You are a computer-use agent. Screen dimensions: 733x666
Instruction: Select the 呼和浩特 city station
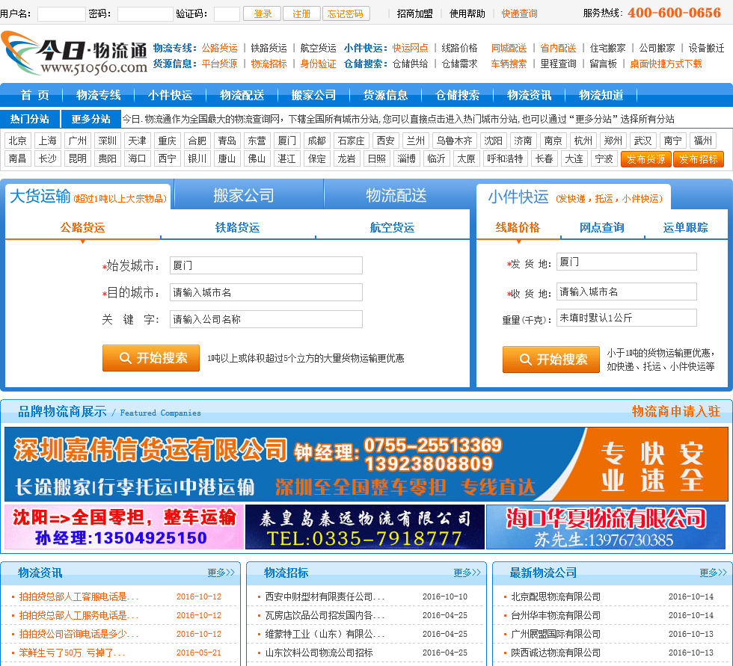(x=505, y=158)
